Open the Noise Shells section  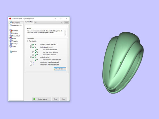pos(15,36)
